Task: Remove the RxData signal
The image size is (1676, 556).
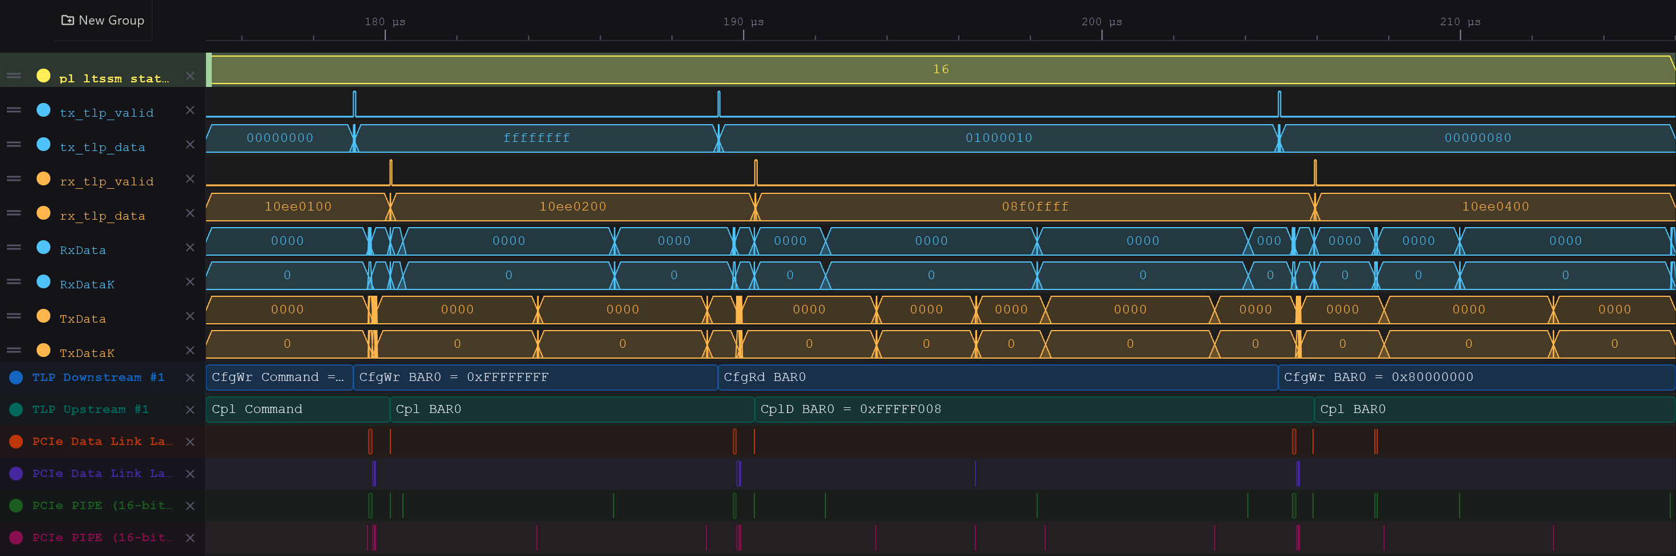Action: 190,247
